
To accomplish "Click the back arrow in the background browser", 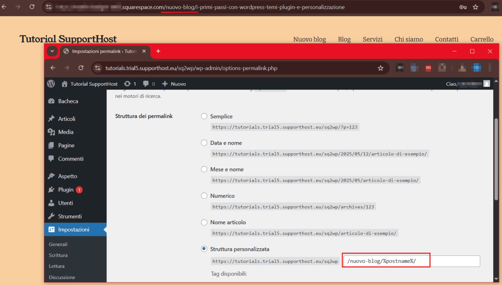I will 4,7.
